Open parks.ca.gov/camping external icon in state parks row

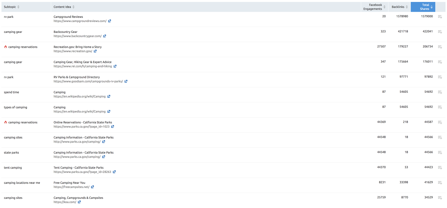pos(104,157)
